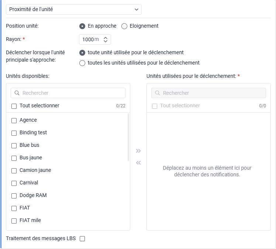
Task: Increase the Rayon value with up arrow
Action: [x=106, y=38]
